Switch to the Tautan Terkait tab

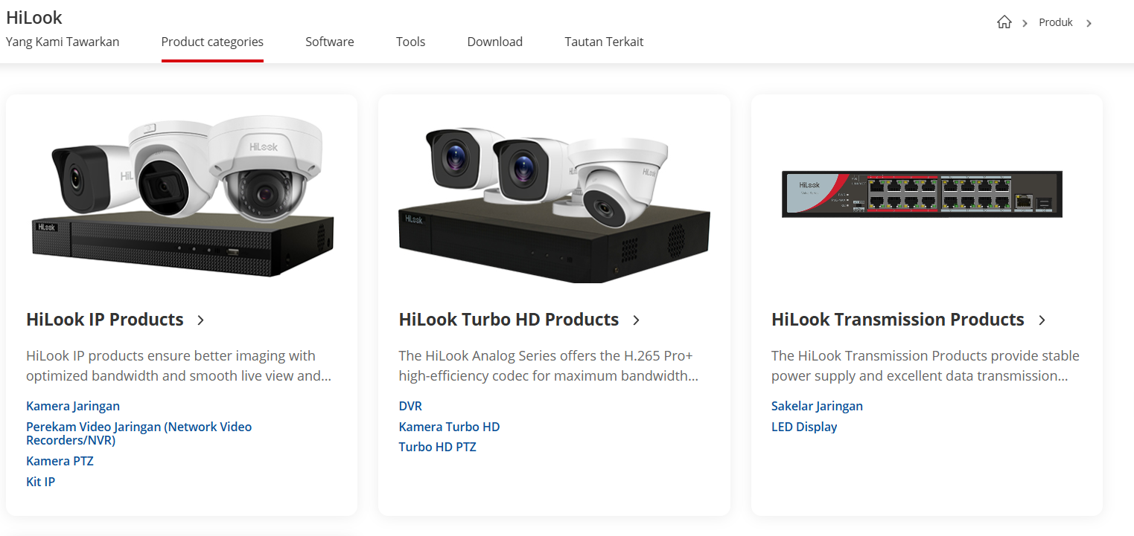[604, 42]
